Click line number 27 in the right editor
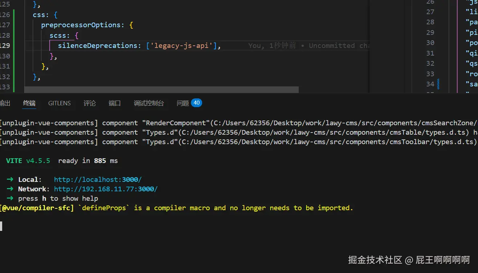478x273 pixels. (430, 12)
